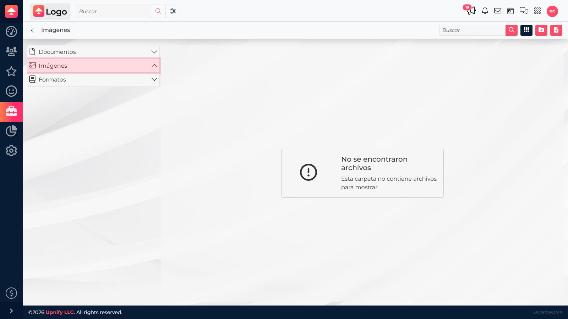Switch to grid view button
Viewport: 568px width, 319px height.
pyautogui.click(x=526, y=30)
